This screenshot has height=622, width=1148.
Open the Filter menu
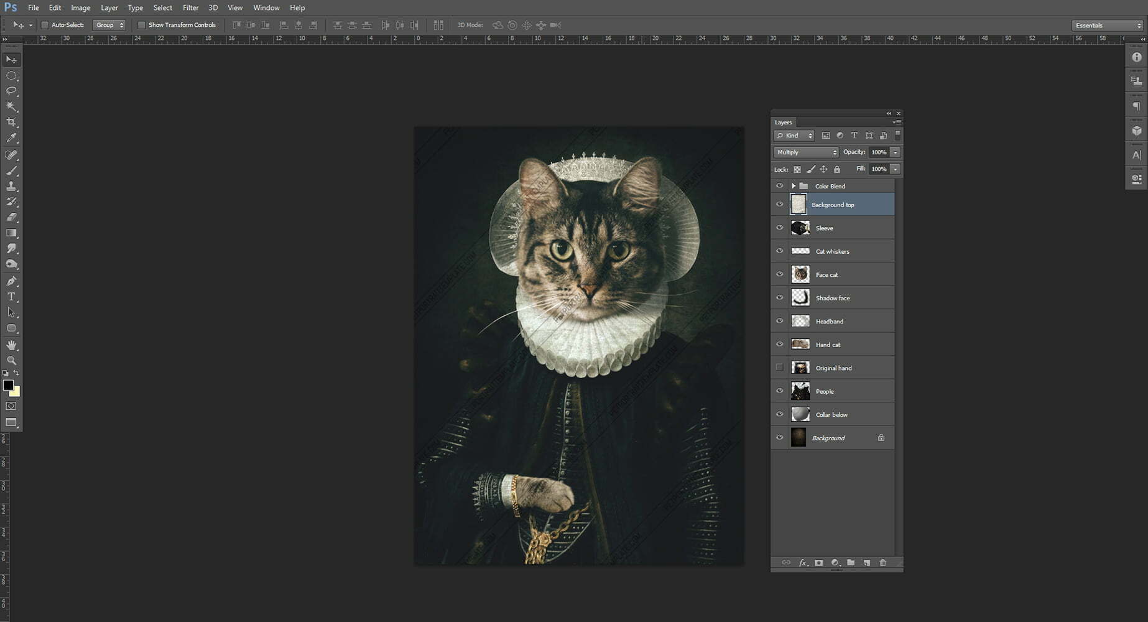point(190,7)
